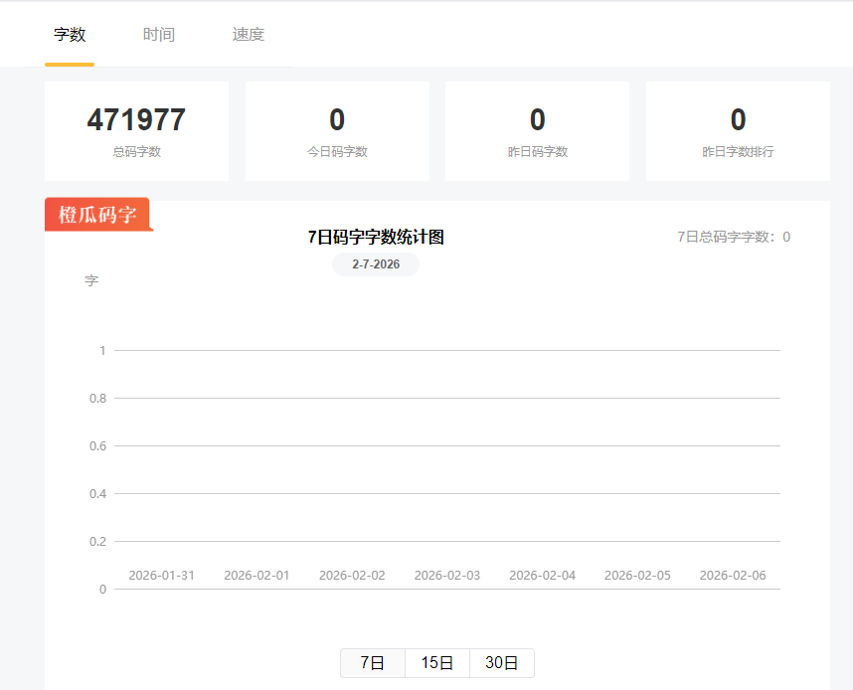
Task: Open the 时间 tab
Action: click(x=158, y=35)
